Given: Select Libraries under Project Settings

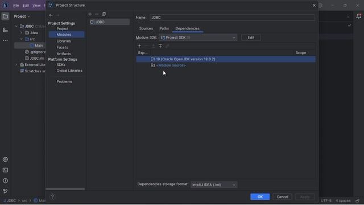Looking at the screenshot, I should (64, 41).
